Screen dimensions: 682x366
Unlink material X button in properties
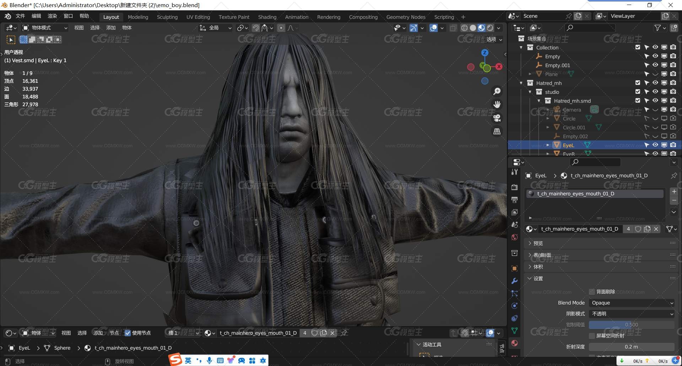click(656, 229)
